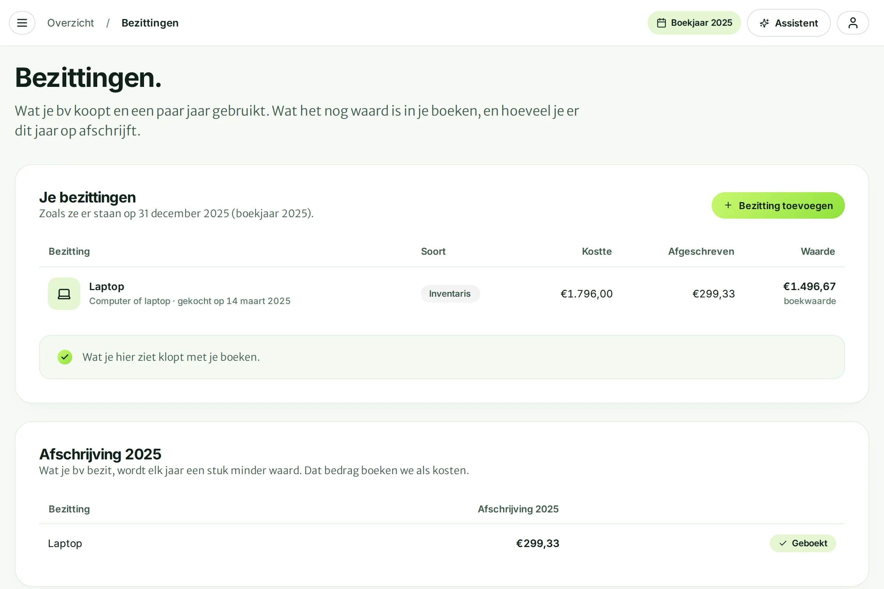Open the user profile icon
884x589 pixels.
pos(853,23)
